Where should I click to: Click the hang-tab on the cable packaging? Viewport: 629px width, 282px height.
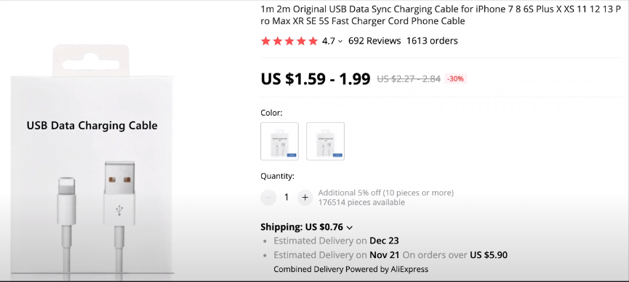(x=91, y=60)
